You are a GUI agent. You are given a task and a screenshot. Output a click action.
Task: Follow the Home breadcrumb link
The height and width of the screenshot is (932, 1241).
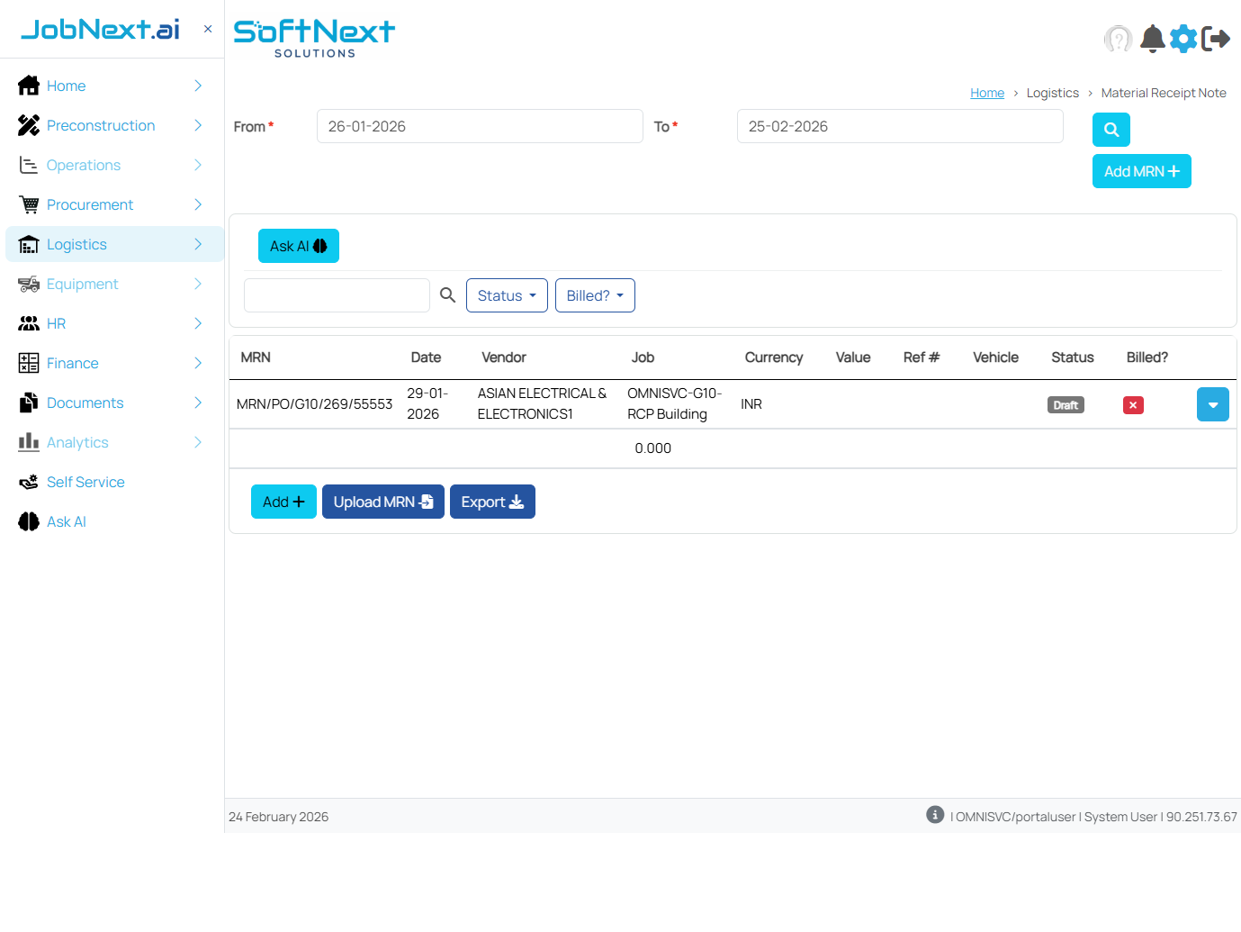tap(986, 93)
